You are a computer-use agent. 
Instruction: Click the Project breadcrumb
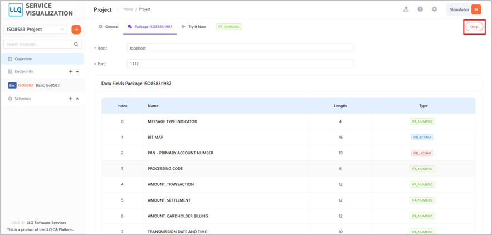tap(145, 9)
